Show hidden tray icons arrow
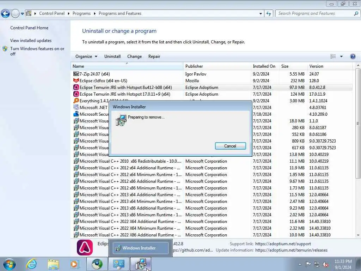Image resolution: width=361 pixels, height=271 pixels. tap(300, 265)
